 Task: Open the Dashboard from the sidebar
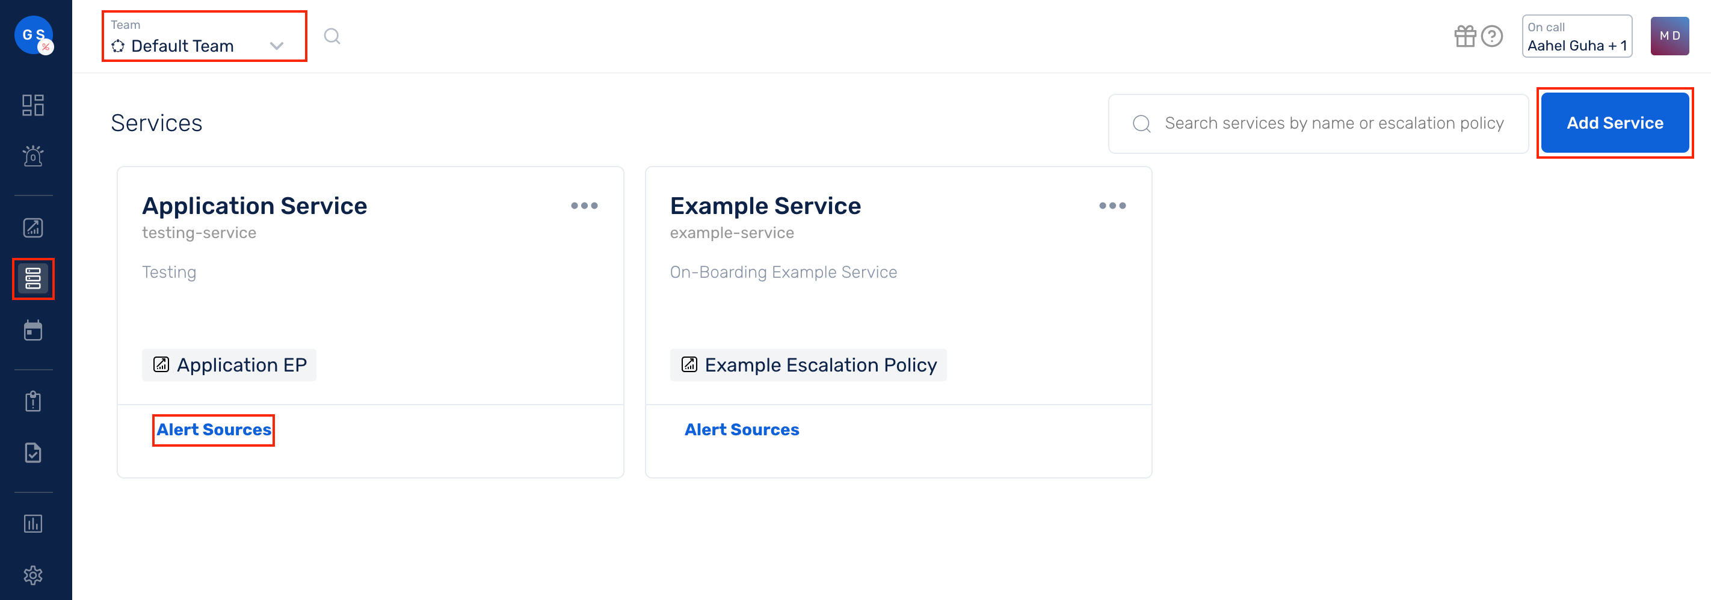pos(32,105)
